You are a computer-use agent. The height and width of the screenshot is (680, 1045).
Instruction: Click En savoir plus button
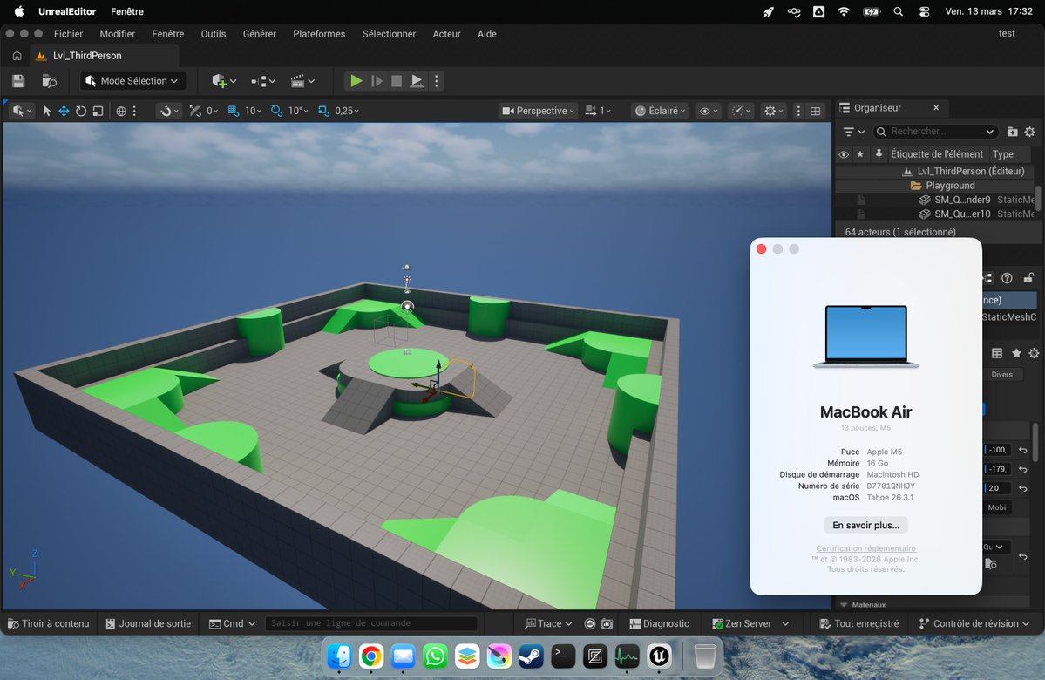865,526
